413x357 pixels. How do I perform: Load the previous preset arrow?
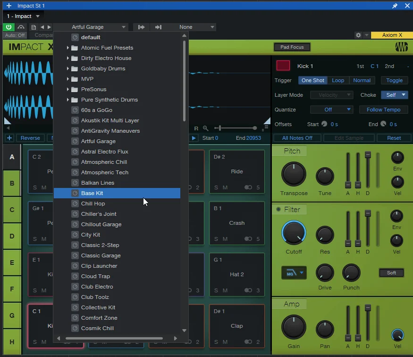click(x=42, y=27)
